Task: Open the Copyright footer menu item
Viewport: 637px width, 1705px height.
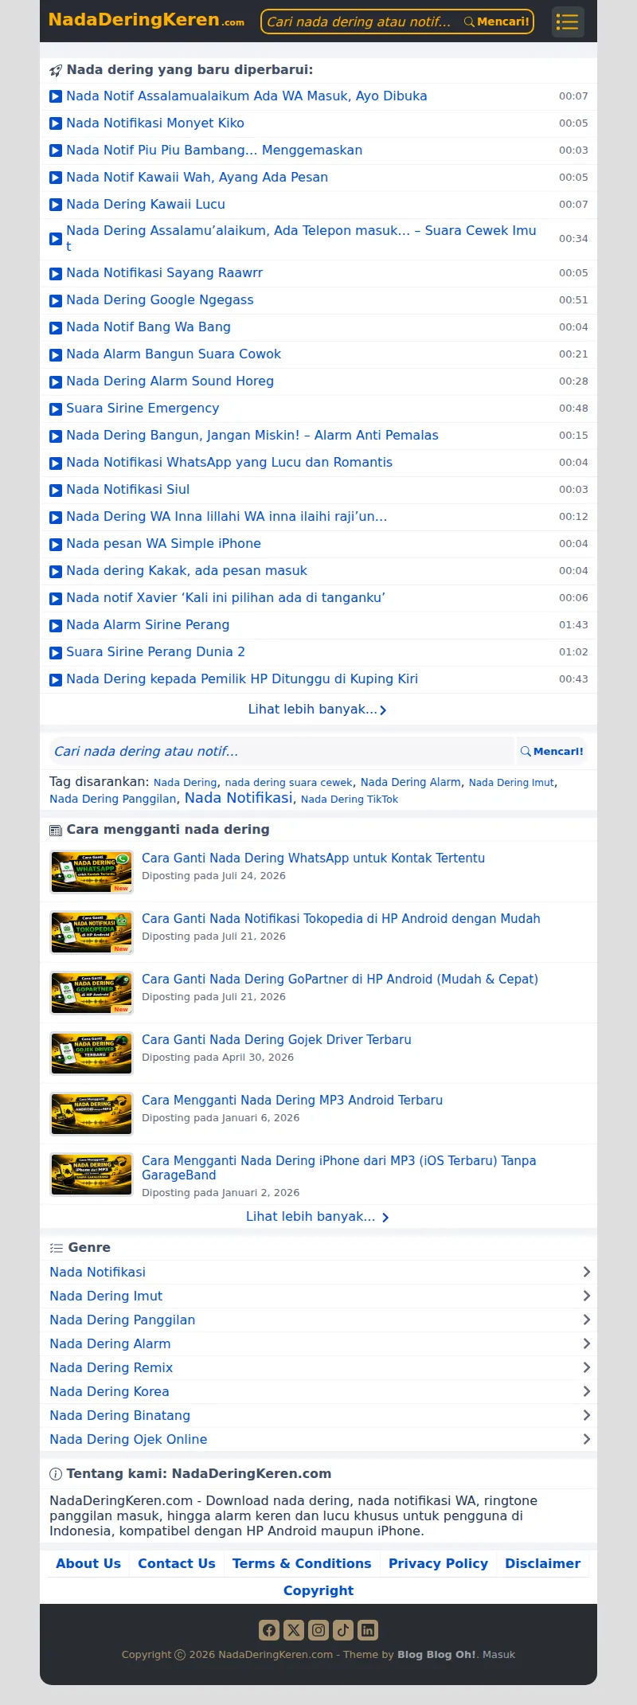Action: [318, 1590]
